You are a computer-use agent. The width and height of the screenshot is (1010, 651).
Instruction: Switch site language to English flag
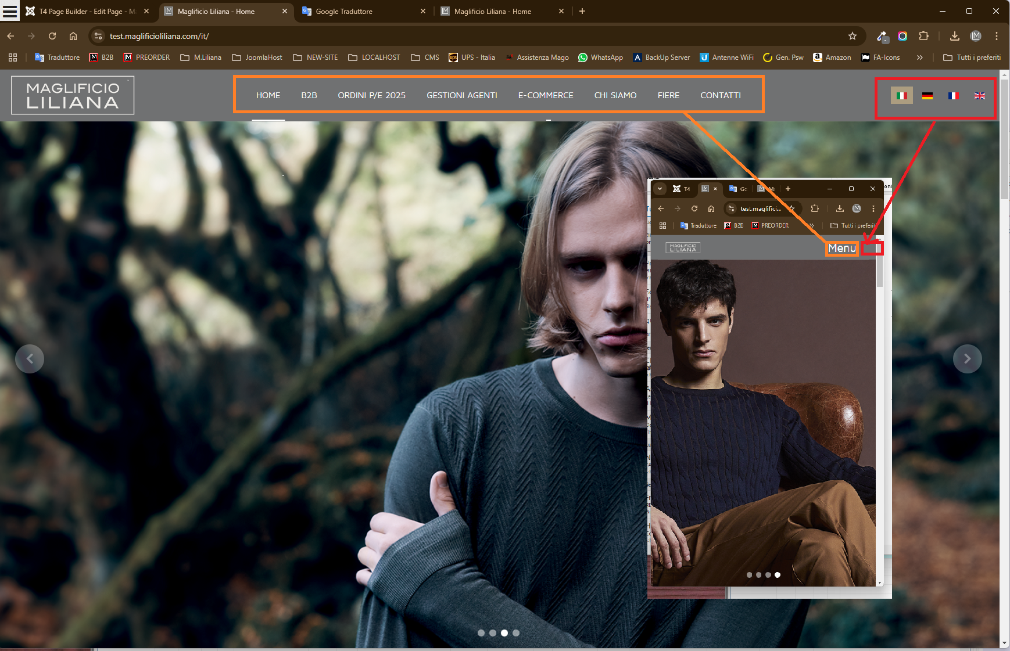(x=979, y=96)
